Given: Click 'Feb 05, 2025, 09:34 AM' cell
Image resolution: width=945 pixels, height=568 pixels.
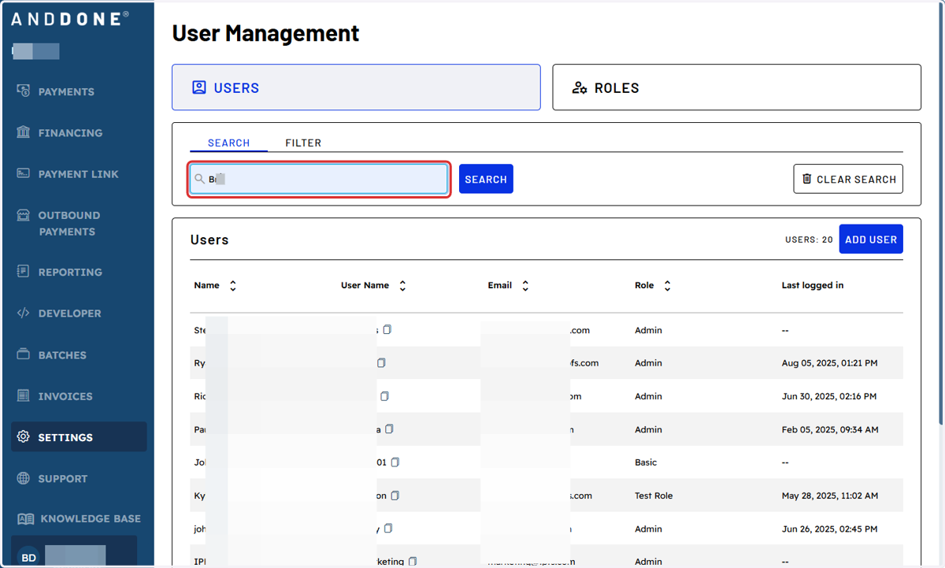Looking at the screenshot, I should pyautogui.click(x=830, y=429).
